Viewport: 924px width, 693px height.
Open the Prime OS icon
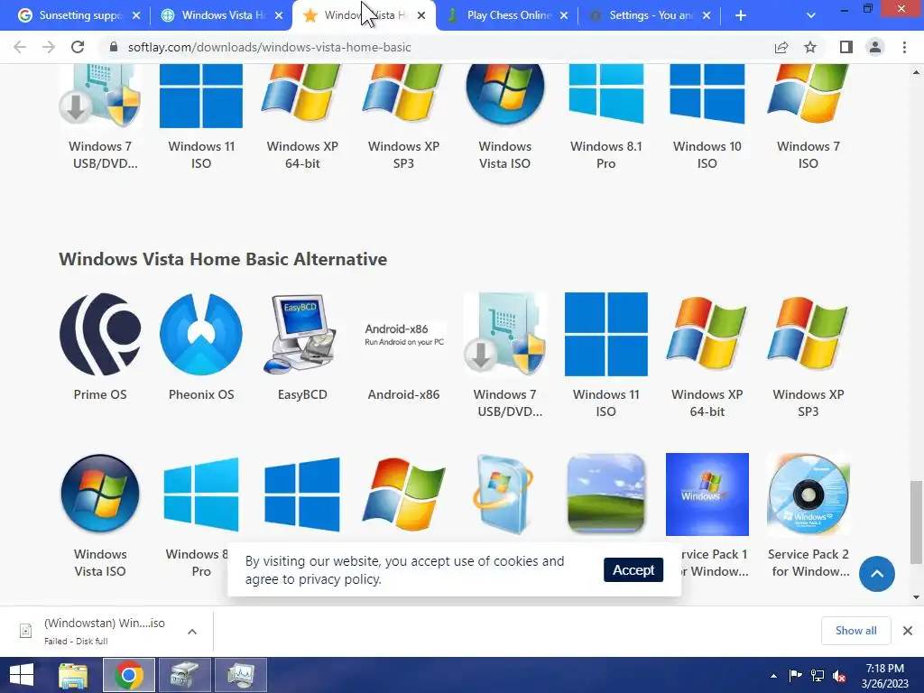100,334
